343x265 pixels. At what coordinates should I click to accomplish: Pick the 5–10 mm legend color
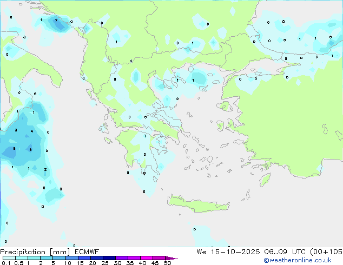(x=59, y=258)
